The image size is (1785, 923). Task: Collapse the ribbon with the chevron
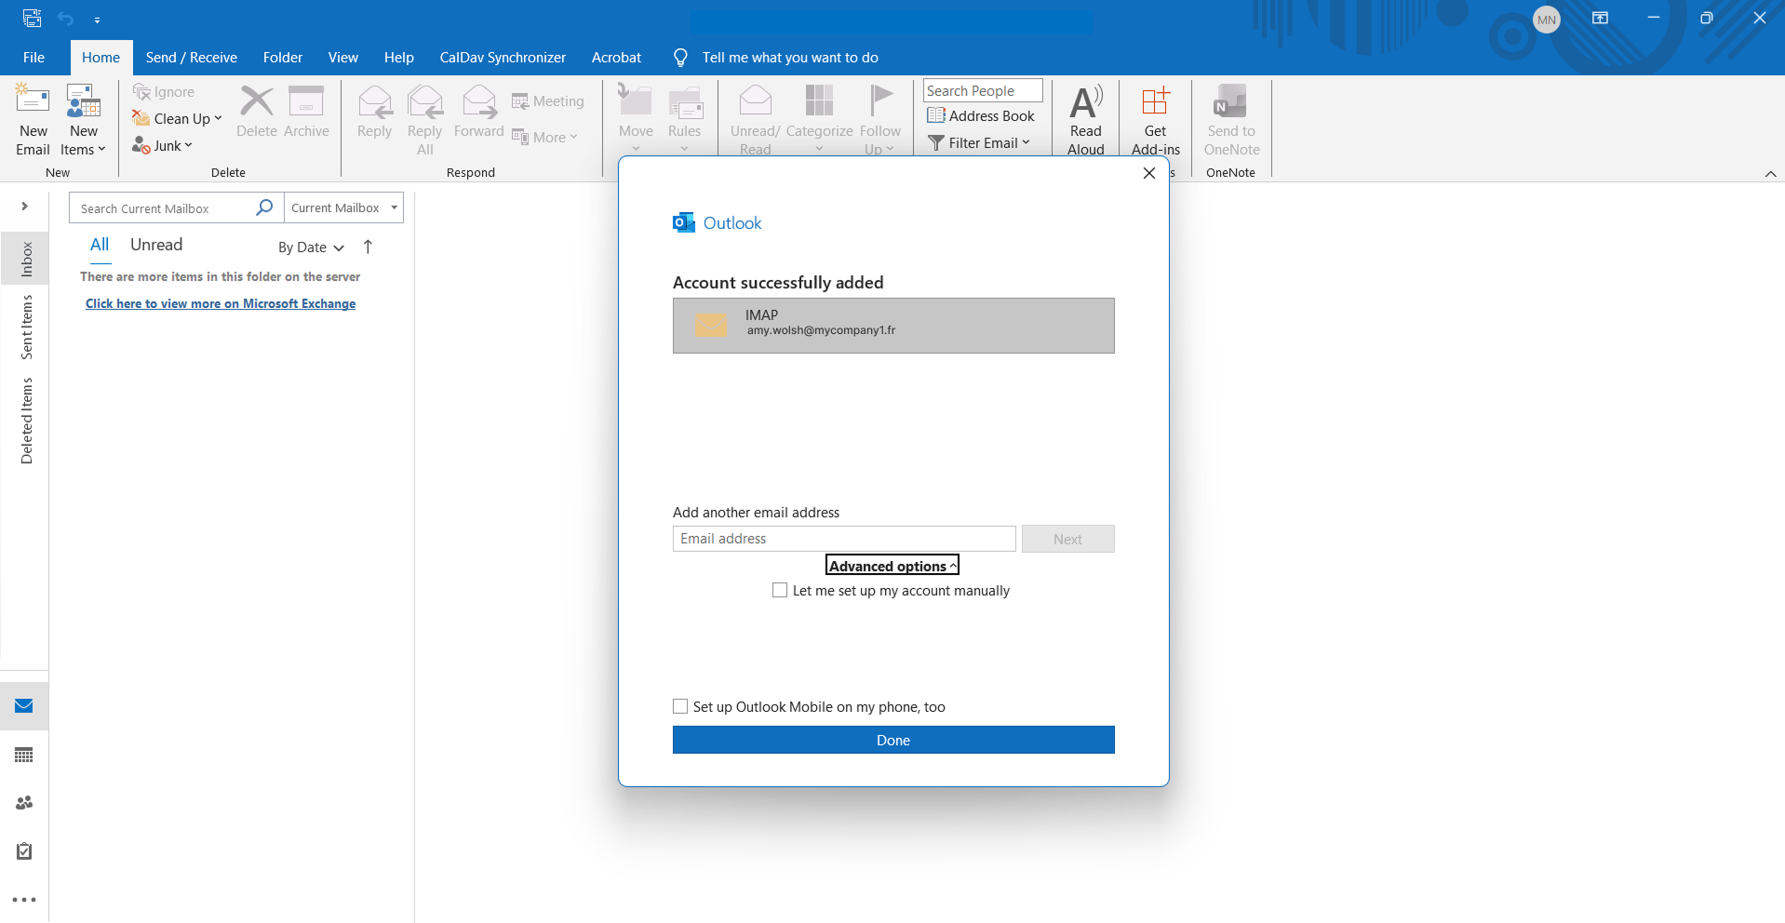(x=1770, y=174)
